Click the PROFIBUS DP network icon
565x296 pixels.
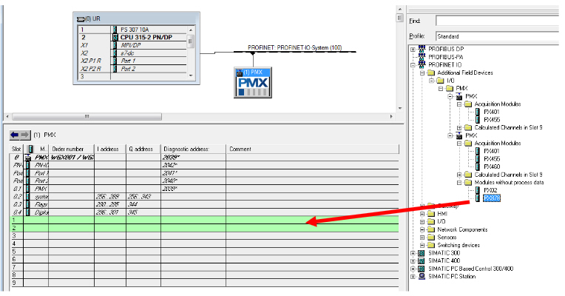coord(422,49)
